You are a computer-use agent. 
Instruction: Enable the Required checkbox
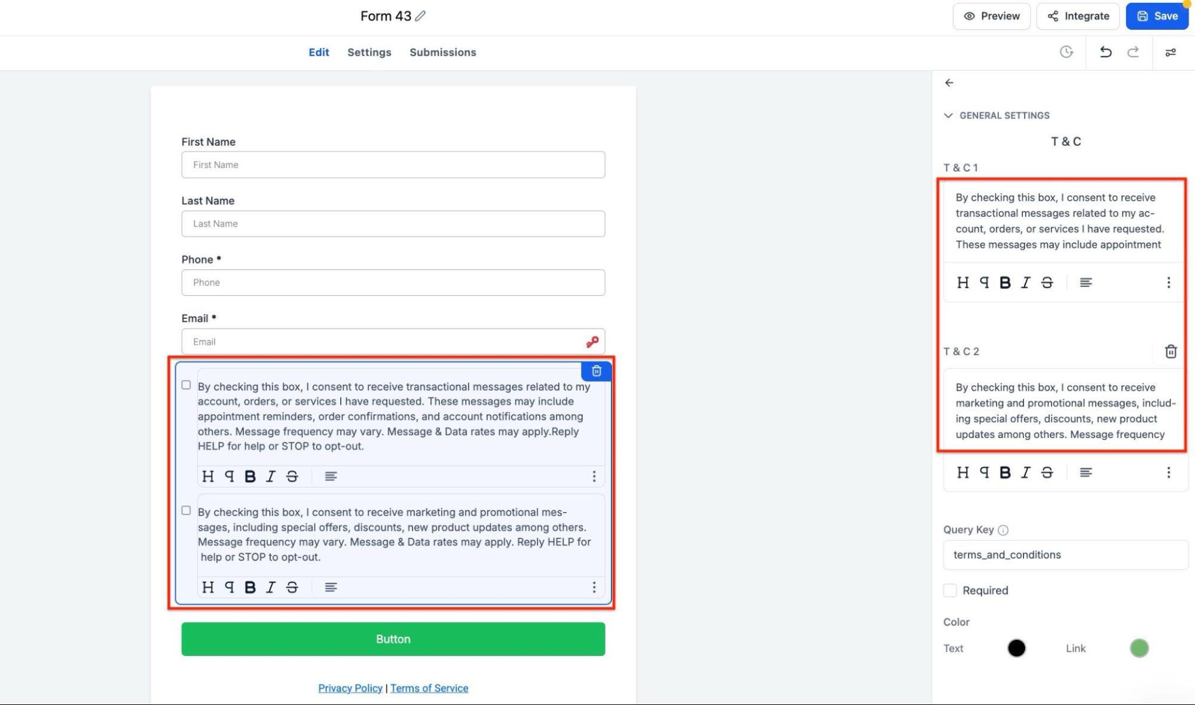[950, 590]
